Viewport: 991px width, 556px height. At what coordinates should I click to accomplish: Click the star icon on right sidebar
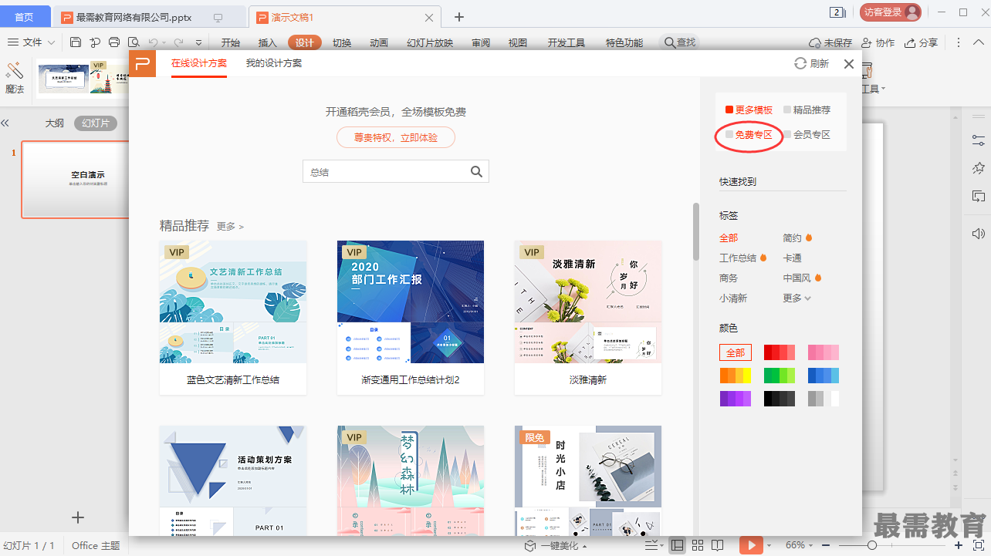click(x=979, y=167)
